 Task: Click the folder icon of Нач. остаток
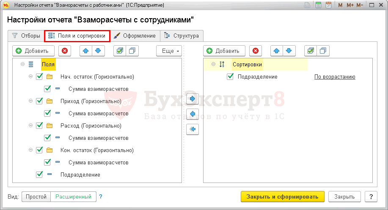[50, 76]
